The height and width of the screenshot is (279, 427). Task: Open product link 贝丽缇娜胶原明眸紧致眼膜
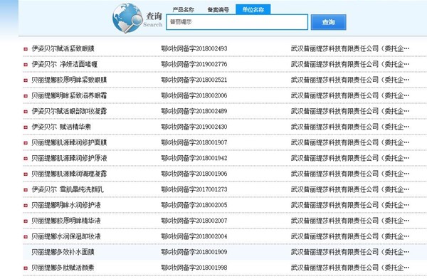69,80
